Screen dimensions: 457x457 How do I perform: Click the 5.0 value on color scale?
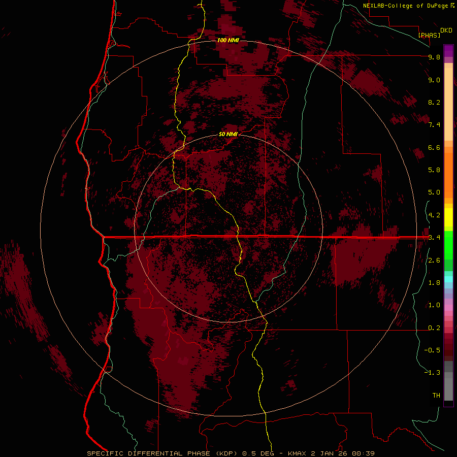pyautogui.click(x=434, y=192)
